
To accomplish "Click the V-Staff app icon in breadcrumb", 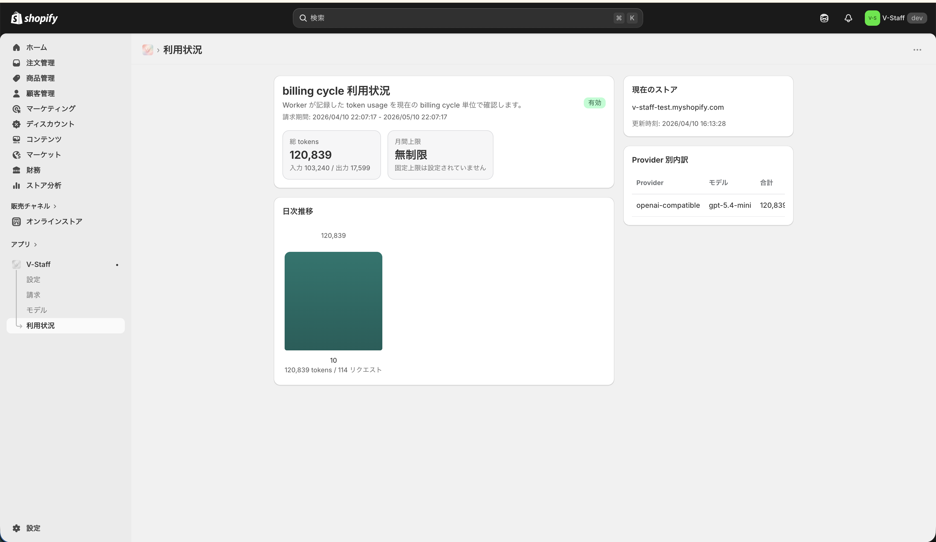I will 148,50.
